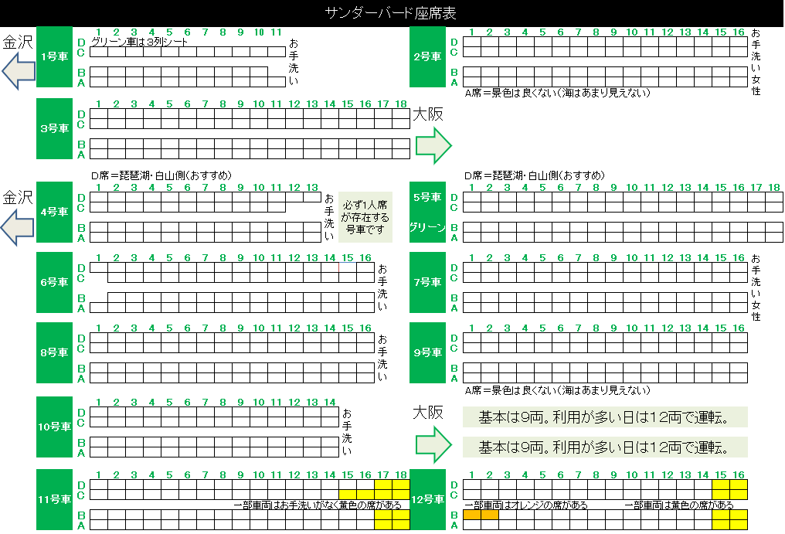Select the 1号車 car label
The height and width of the screenshot is (534, 785).
tap(55, 56)
